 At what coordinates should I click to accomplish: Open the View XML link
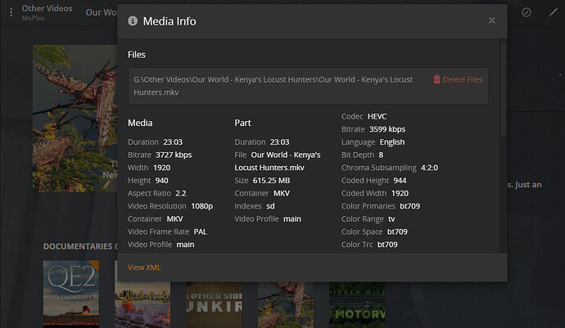pyautogui.click(x=144, y=267)
